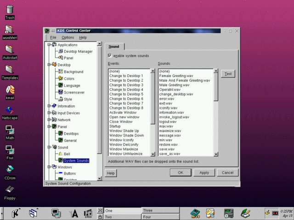Select Female Greeting.wav in Sounds list
Image resolution: width=294 pixels, height=220 pixels.
coord(176,76)
